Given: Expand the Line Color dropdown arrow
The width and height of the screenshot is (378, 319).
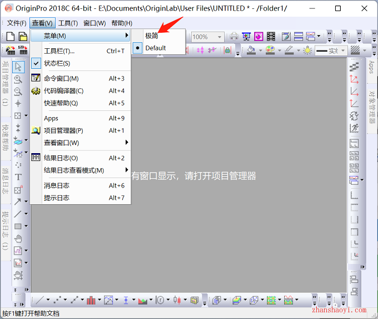Looking at the screenshot, I should [299, 50].
